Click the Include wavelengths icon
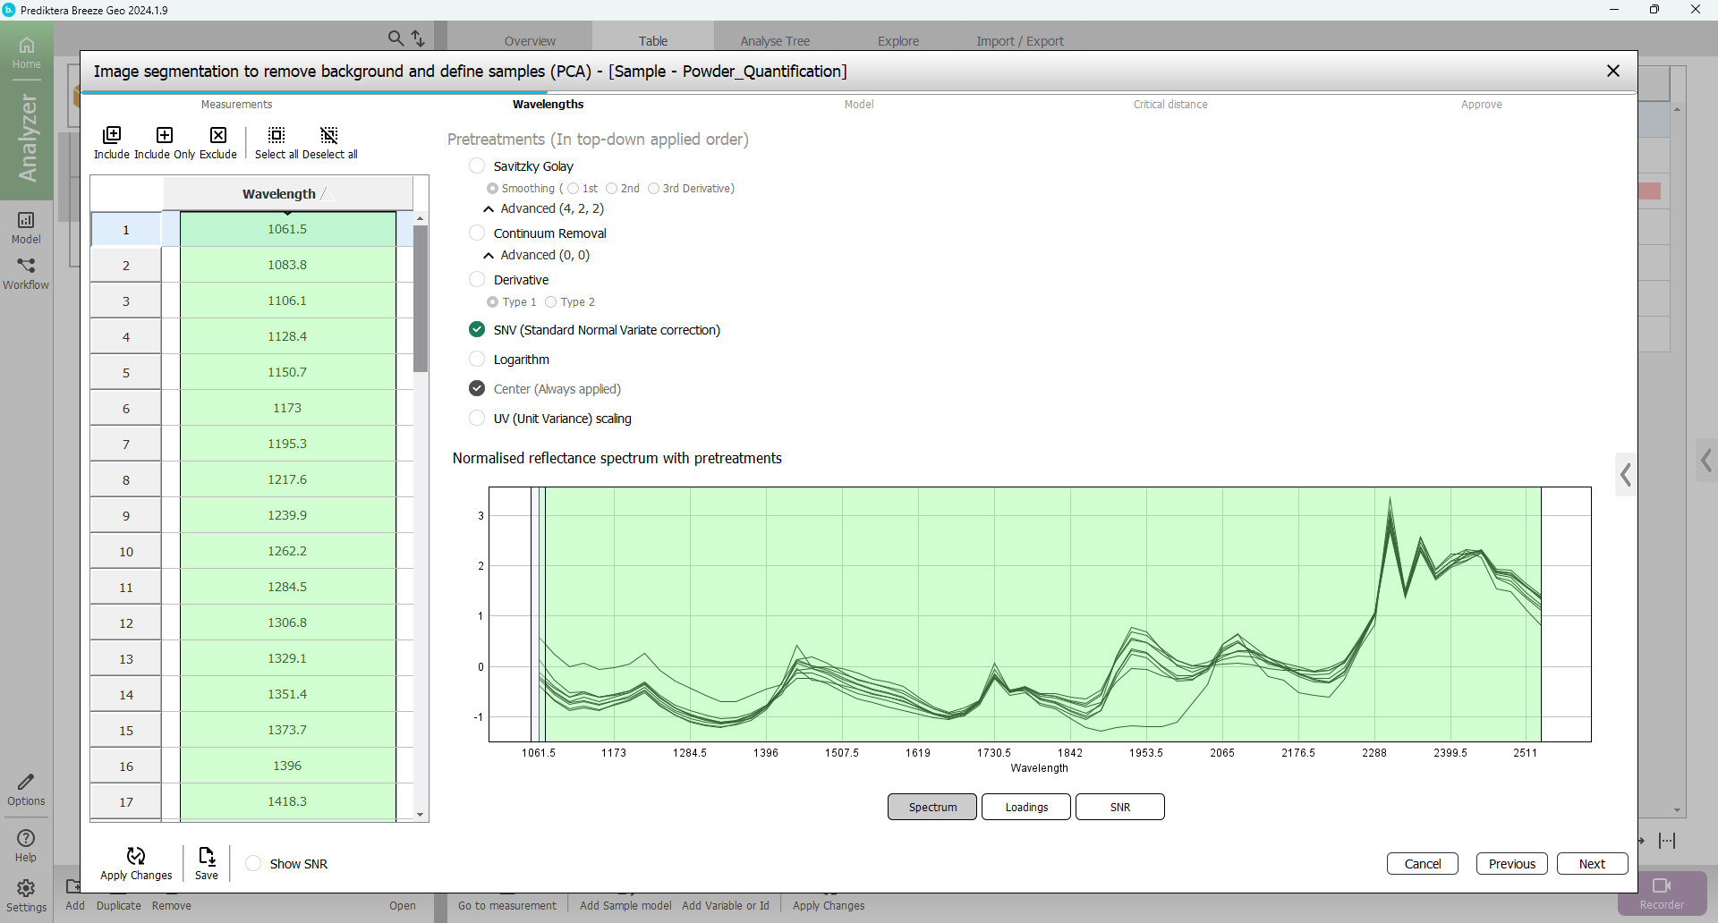The height and width of the screenshot is (923, 1718). click(x=112, y=136)
